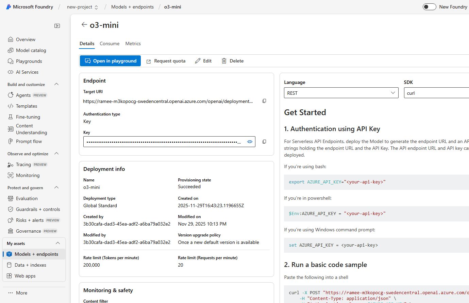Click the API Key input field
This screenshot has height=303, width=469.
(x=163, y=142)
